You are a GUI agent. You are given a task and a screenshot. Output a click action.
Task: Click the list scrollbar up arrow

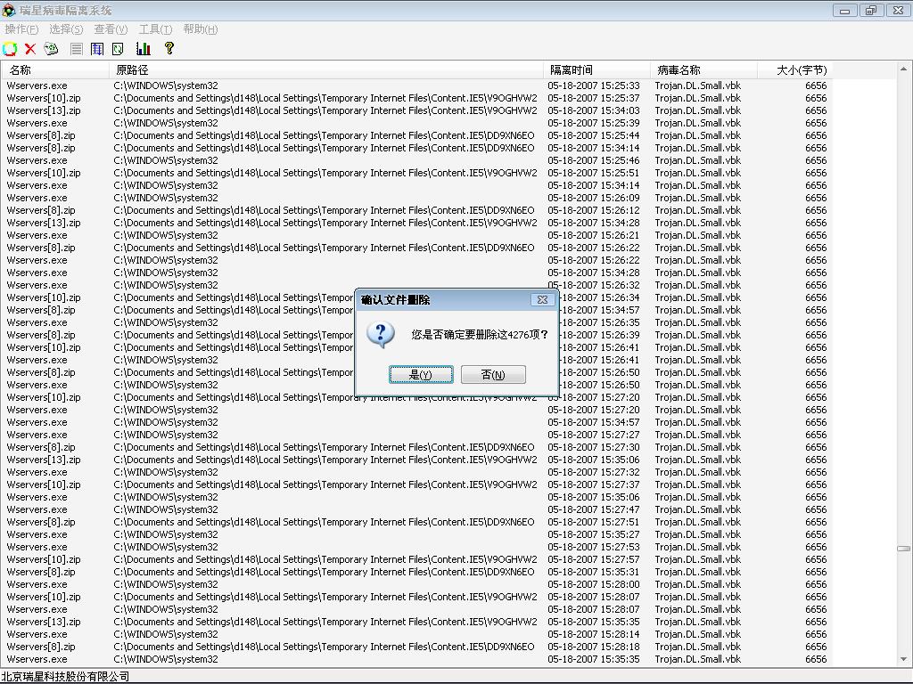pos(904,69)
